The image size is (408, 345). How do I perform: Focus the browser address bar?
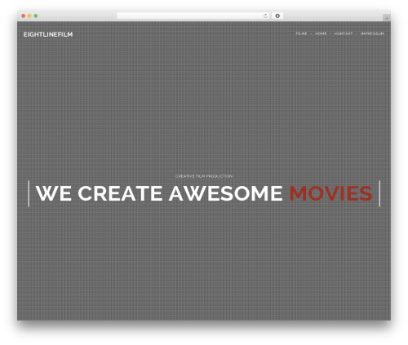[193, 15]
